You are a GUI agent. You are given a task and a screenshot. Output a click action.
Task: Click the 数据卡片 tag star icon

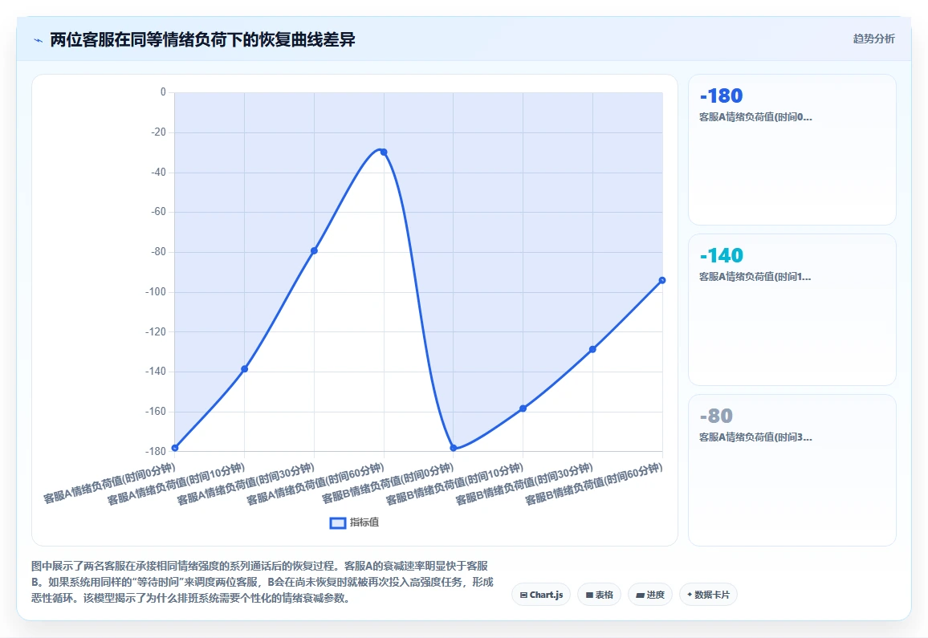690,595
